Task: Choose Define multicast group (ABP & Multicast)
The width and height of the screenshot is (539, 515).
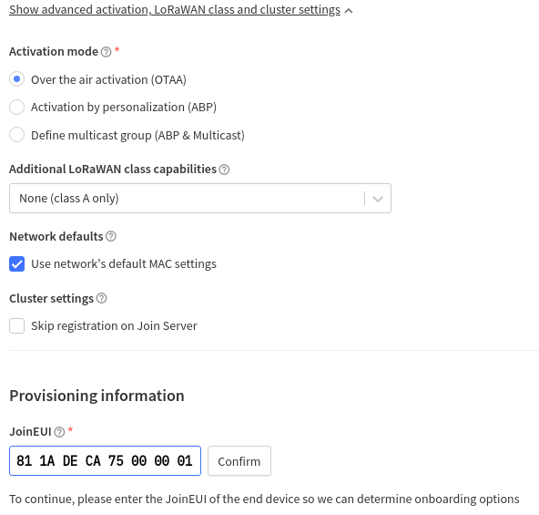Action: [x=16, y=135]
